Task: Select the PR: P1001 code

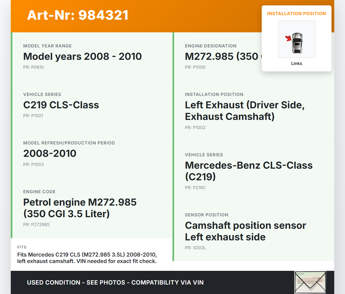Action: point(33,116)
